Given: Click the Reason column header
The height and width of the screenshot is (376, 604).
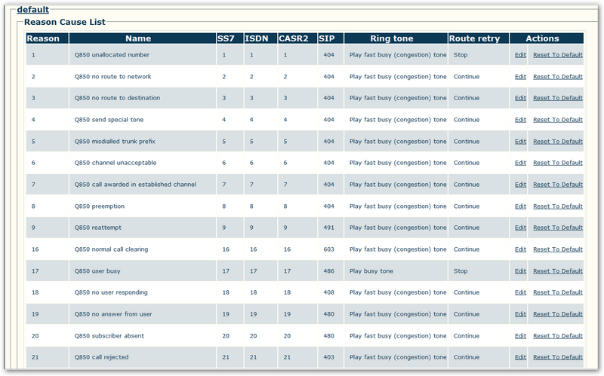Looking at the screenshot, I should (47, 38).
